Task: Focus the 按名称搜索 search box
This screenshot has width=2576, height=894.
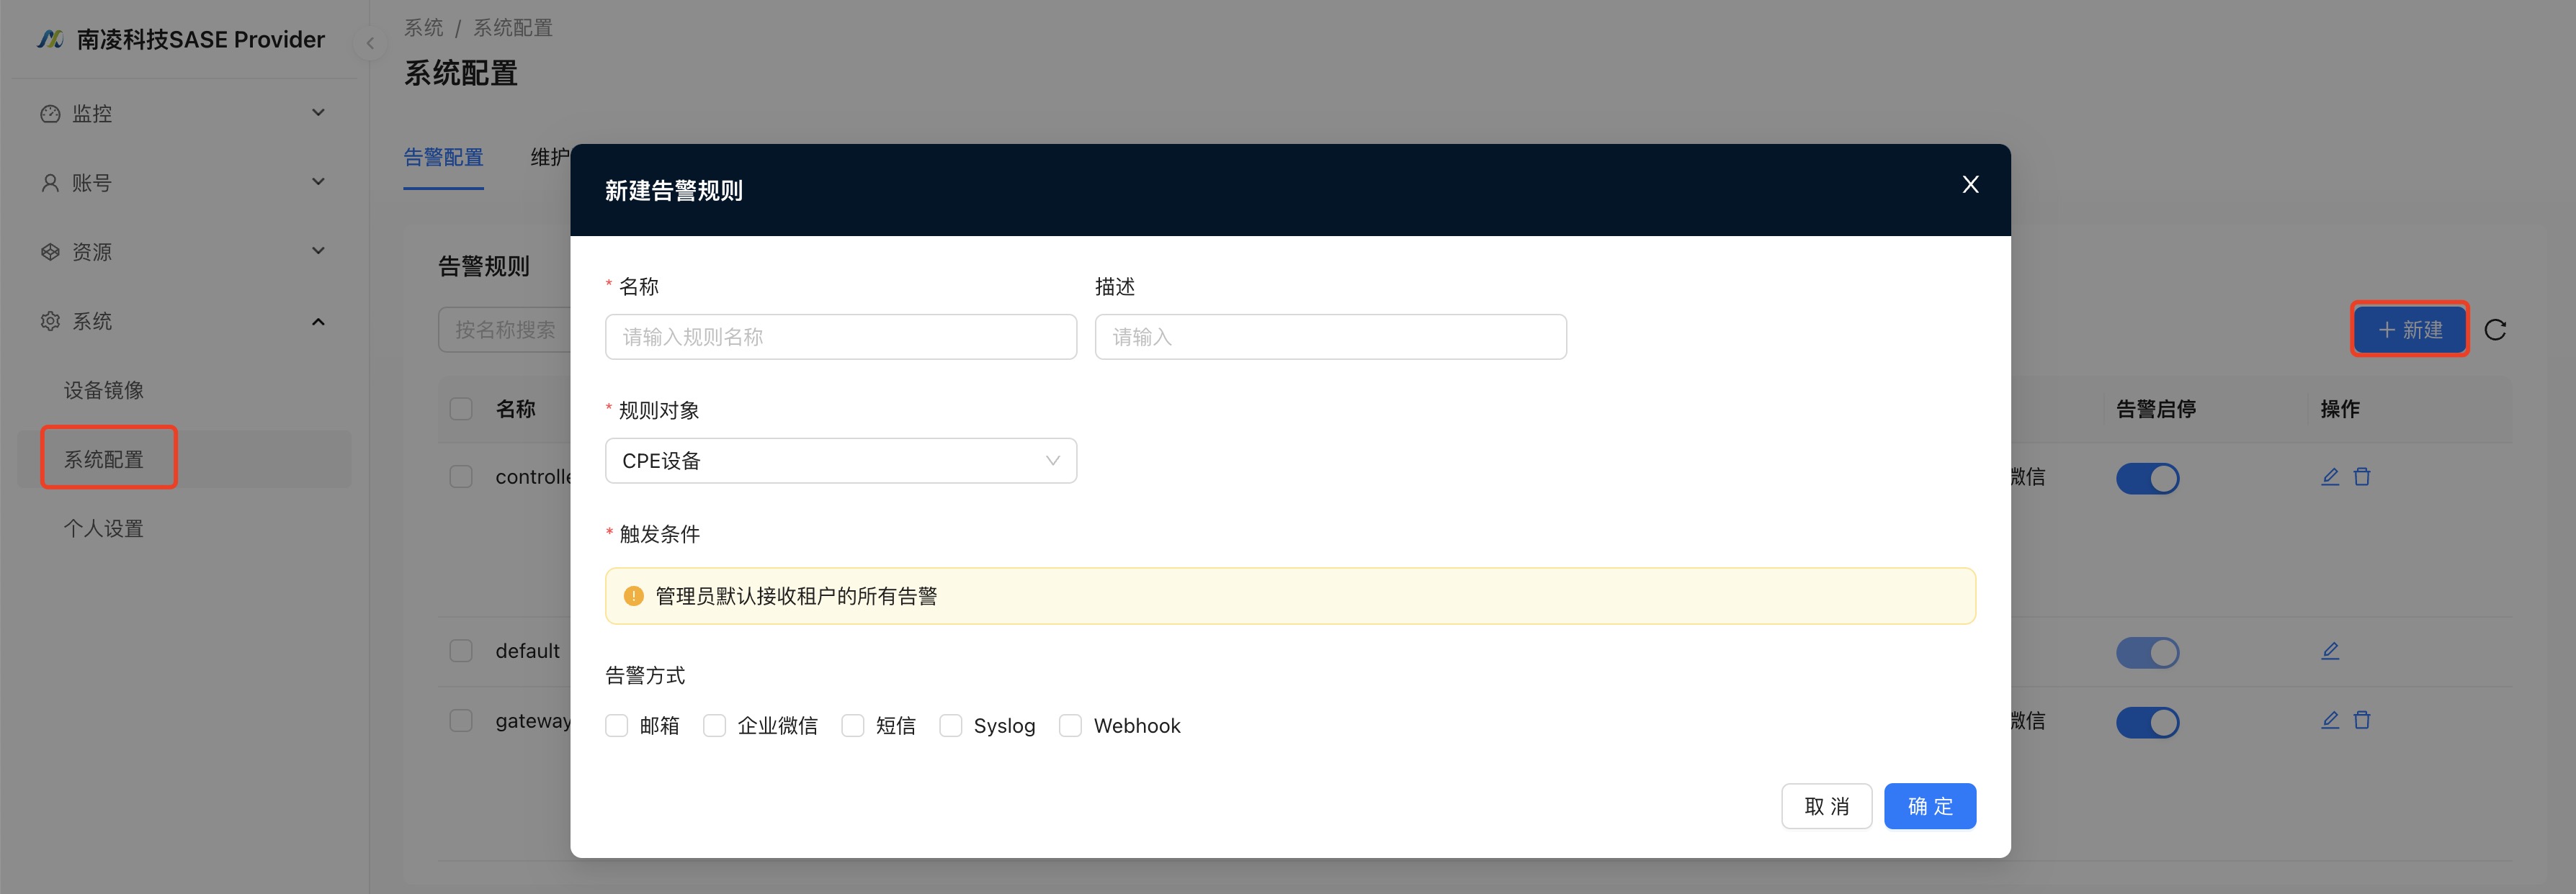Action: point(504,330)
